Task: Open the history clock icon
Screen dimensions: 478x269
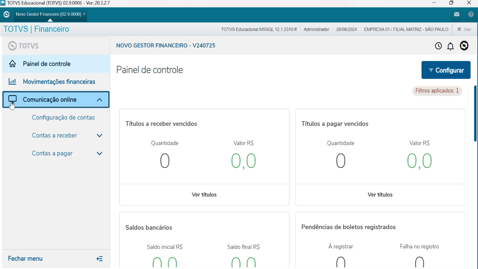Action: click(438, 46)
